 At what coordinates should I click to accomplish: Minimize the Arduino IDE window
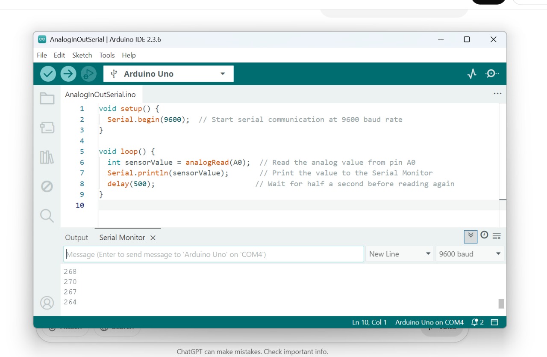point(441,39)
